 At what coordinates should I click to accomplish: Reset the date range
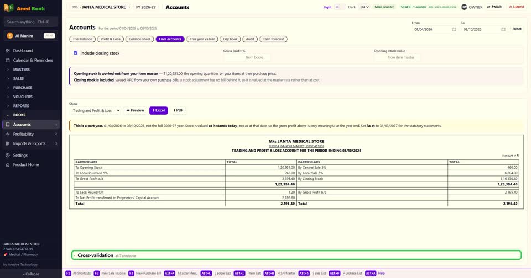(x=517, y=29)
